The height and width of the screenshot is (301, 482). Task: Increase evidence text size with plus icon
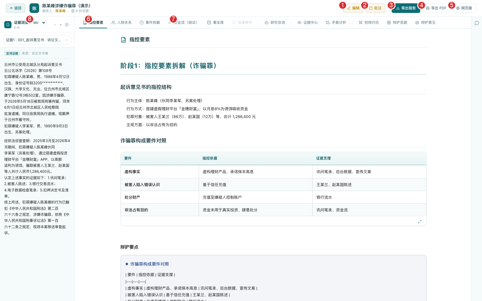tap(61, 25)
